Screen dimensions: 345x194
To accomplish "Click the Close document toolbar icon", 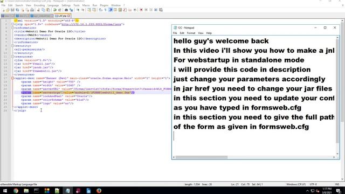I will coord(23,10).
